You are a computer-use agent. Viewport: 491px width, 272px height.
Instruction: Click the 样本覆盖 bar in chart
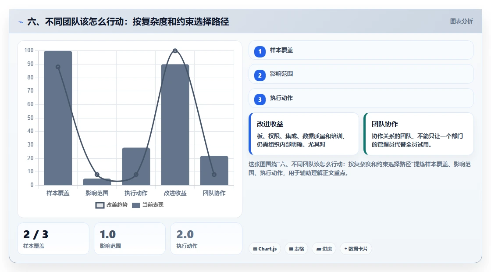58,118
